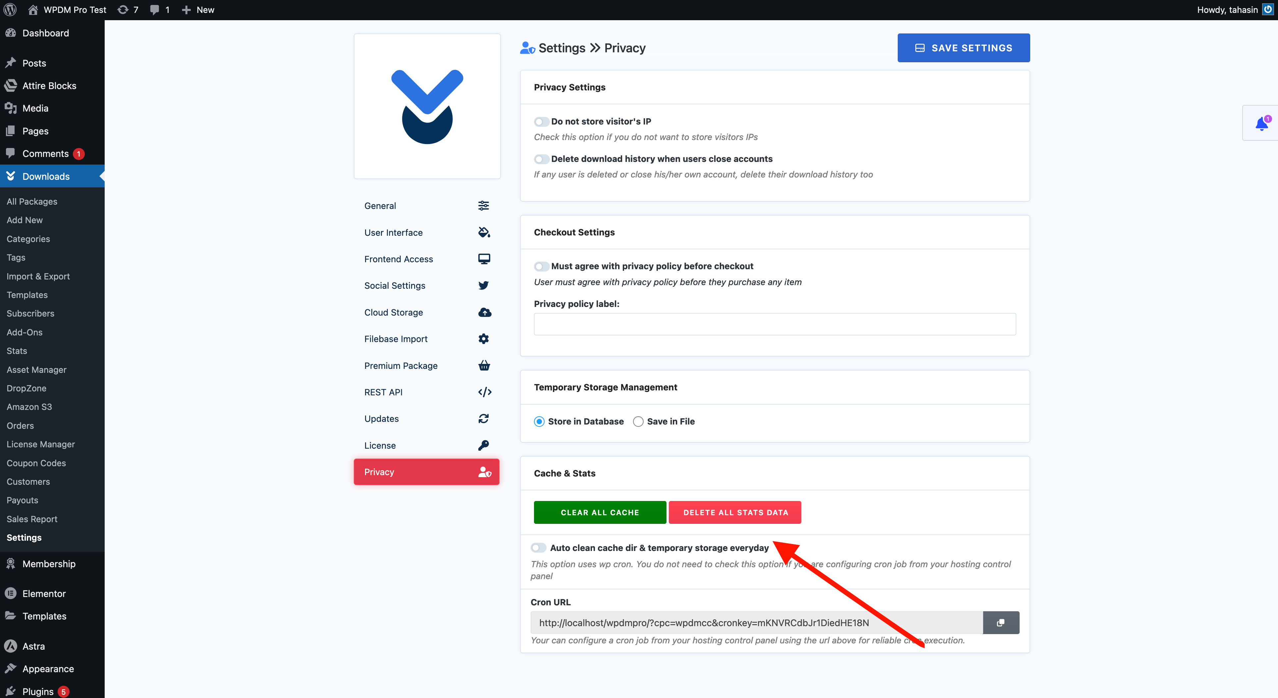
Task: Click the Cron URL text field
Action: [x=757, y=623]
